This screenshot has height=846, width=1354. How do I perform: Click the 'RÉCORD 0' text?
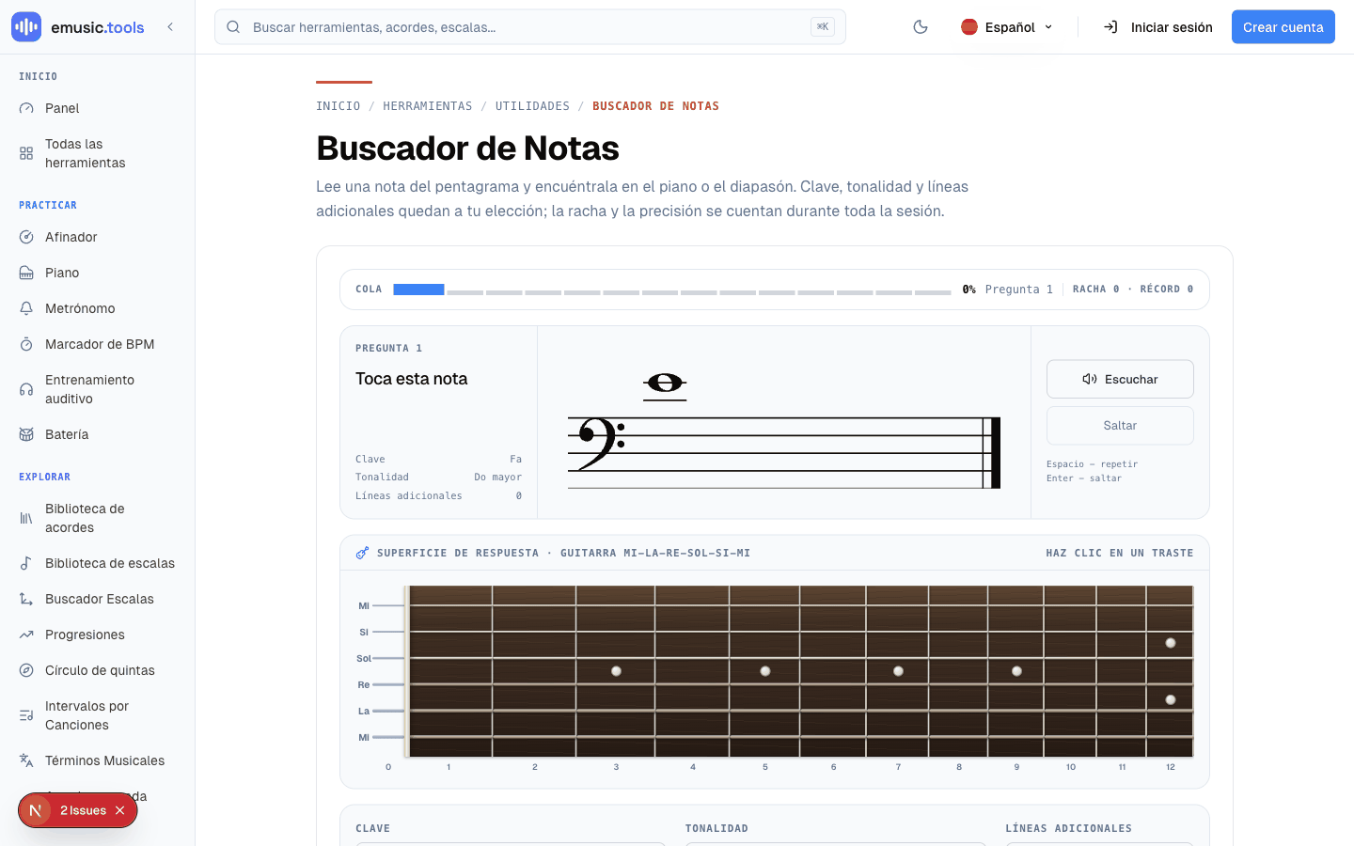(1166, 290)
